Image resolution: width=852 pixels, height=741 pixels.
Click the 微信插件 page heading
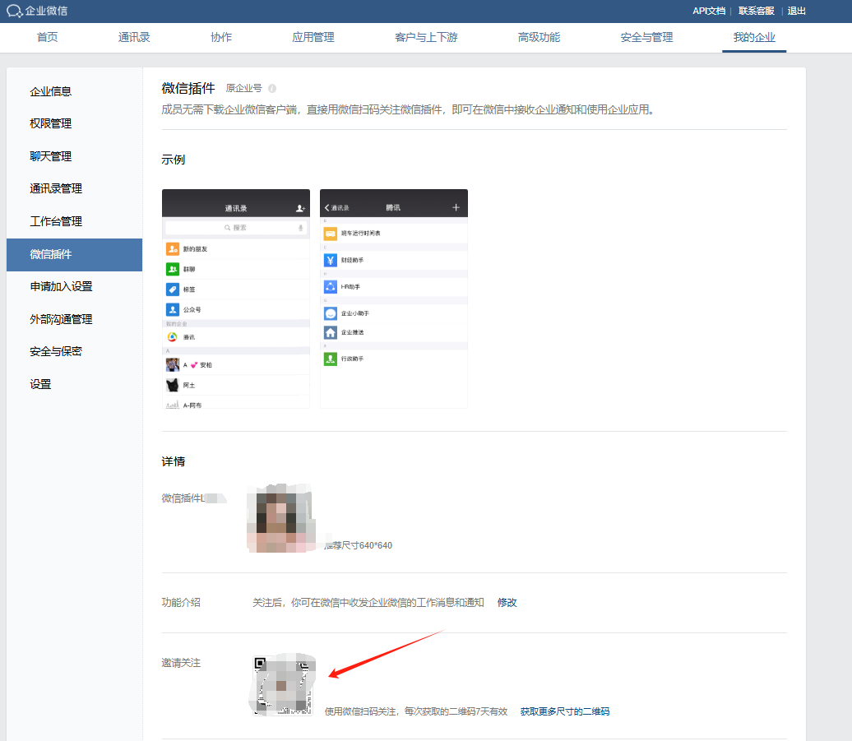[x=188, y=88]
